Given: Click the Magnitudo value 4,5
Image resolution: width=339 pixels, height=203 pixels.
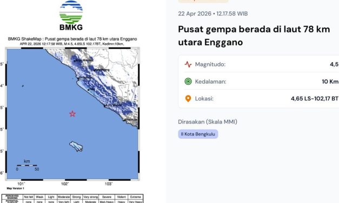Looking at the screenshot, I should pyautogui.click(x=334, y=64).
